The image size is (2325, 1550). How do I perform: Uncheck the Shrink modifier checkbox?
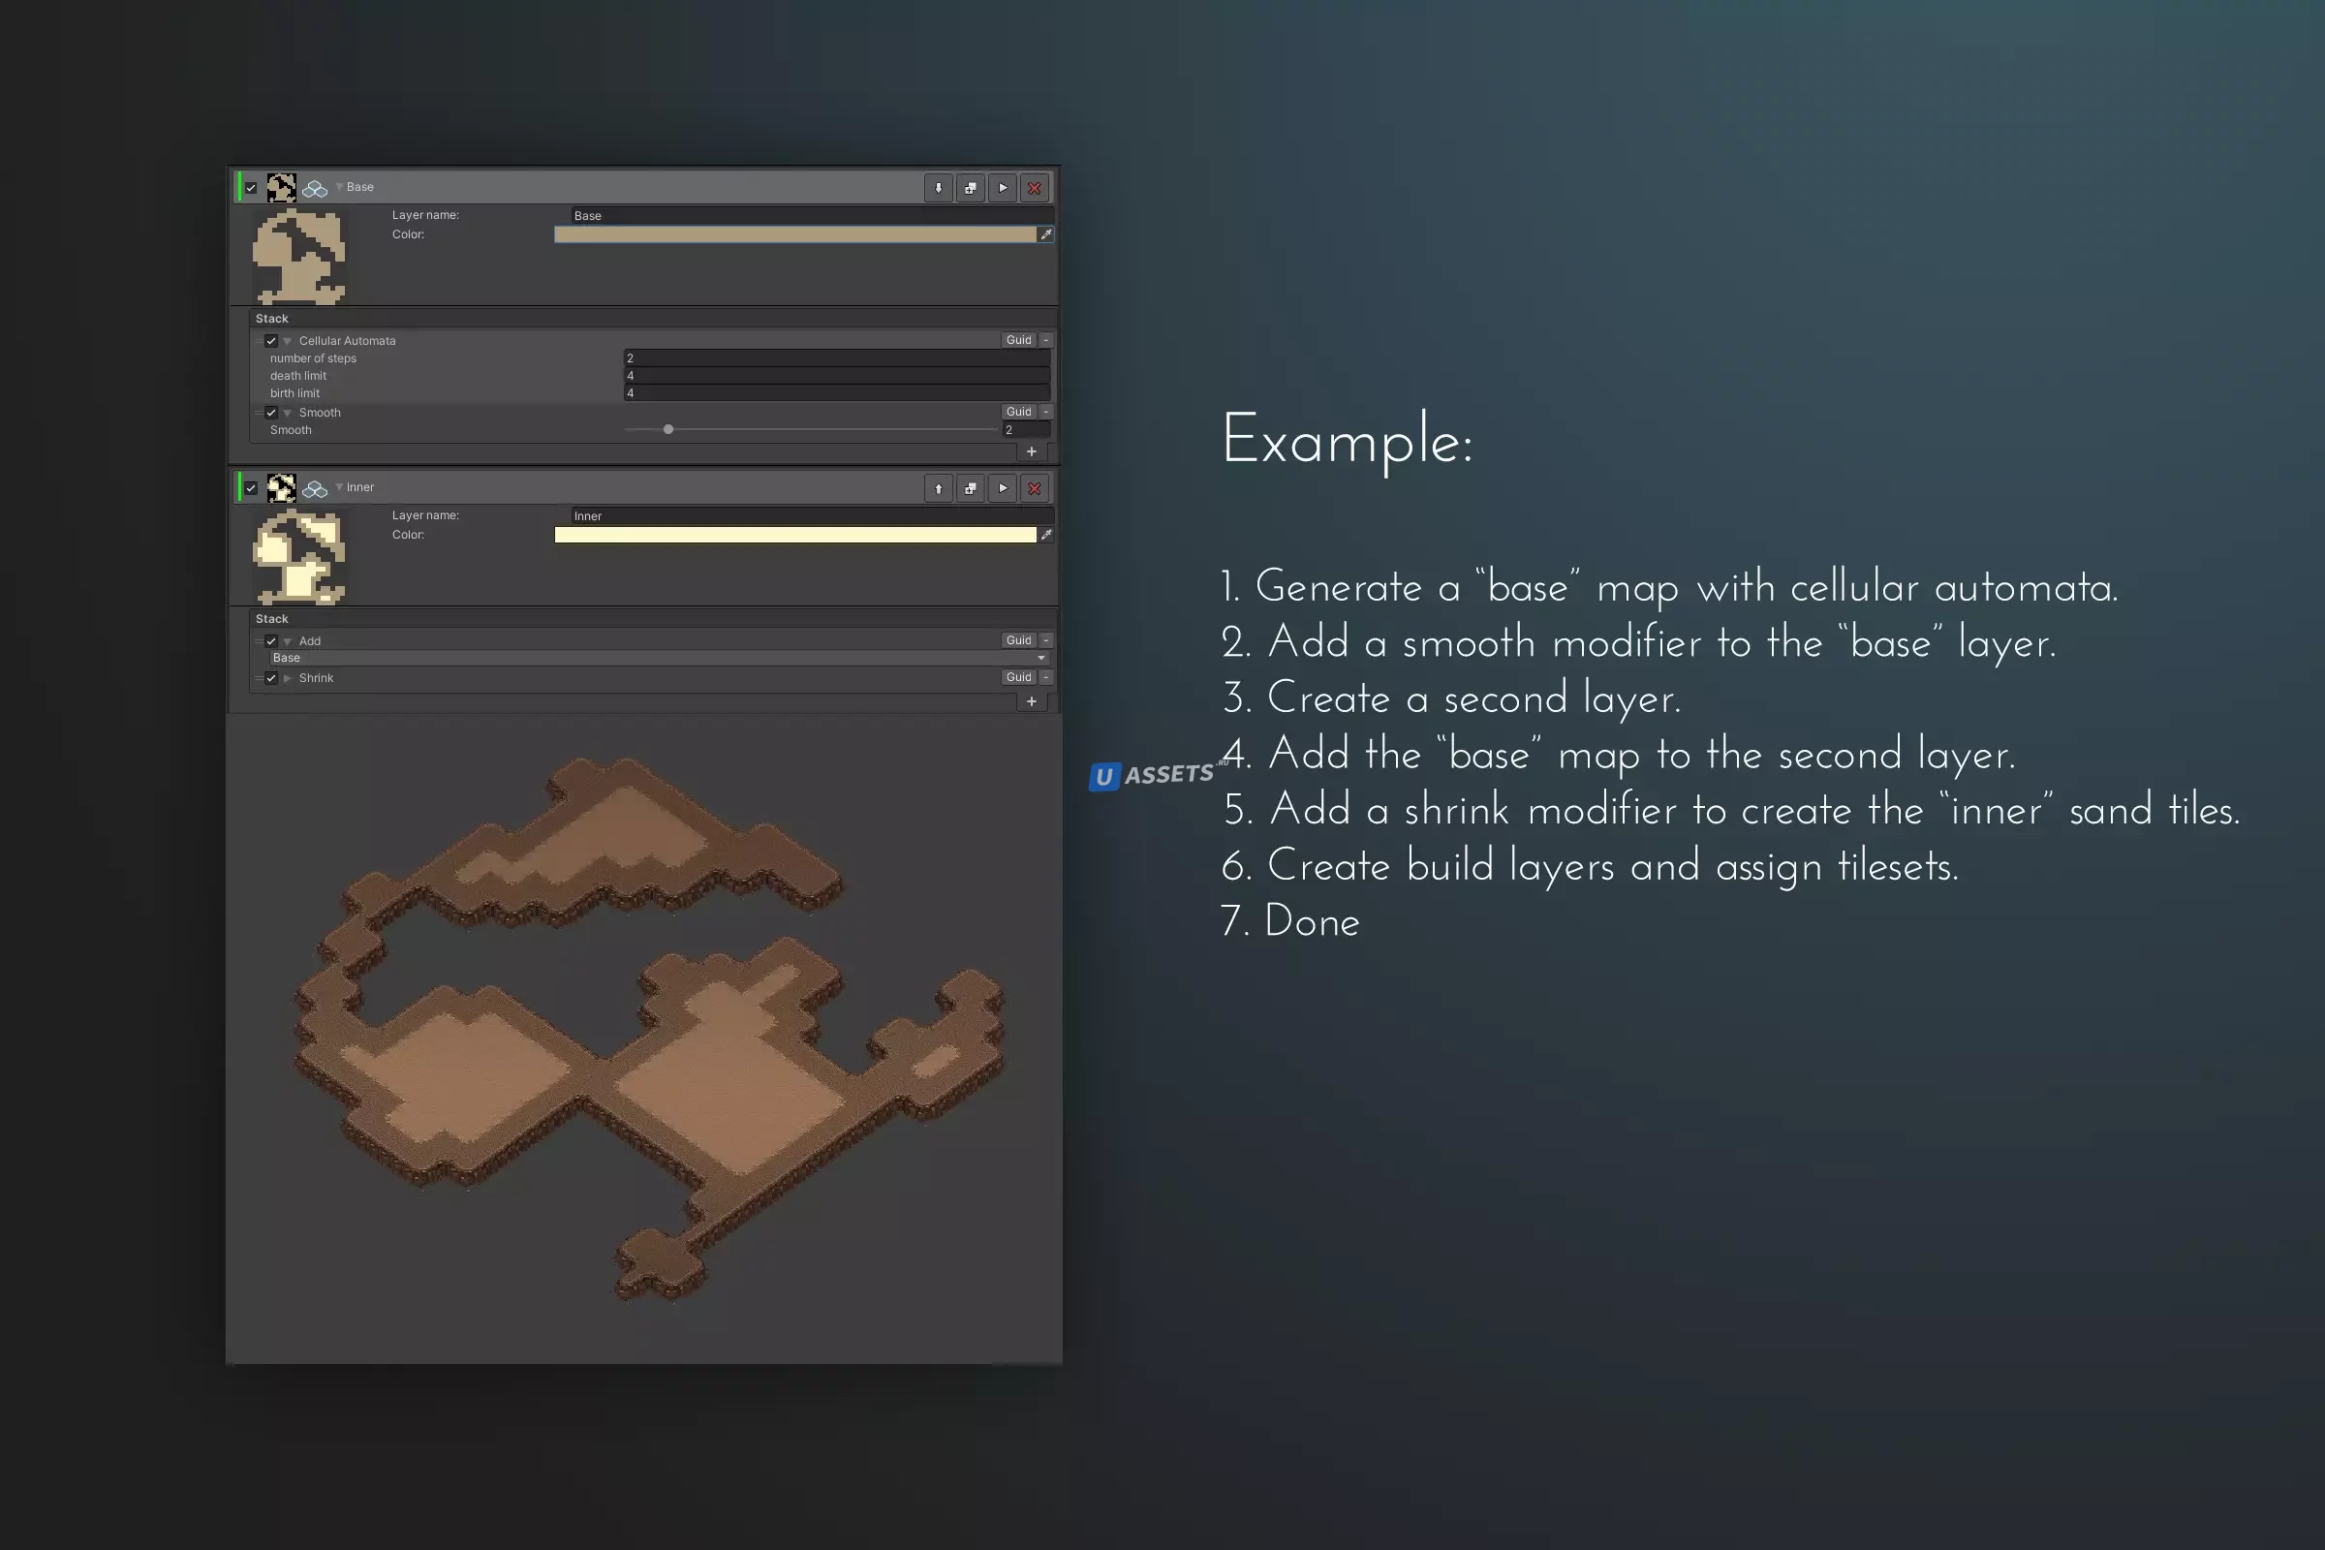271,678
